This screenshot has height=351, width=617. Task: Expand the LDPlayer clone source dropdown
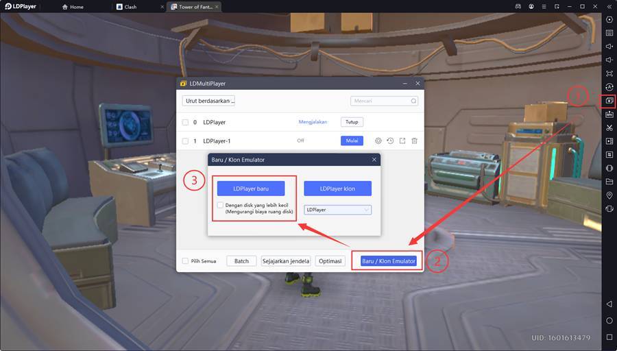[x=337, y=210]
